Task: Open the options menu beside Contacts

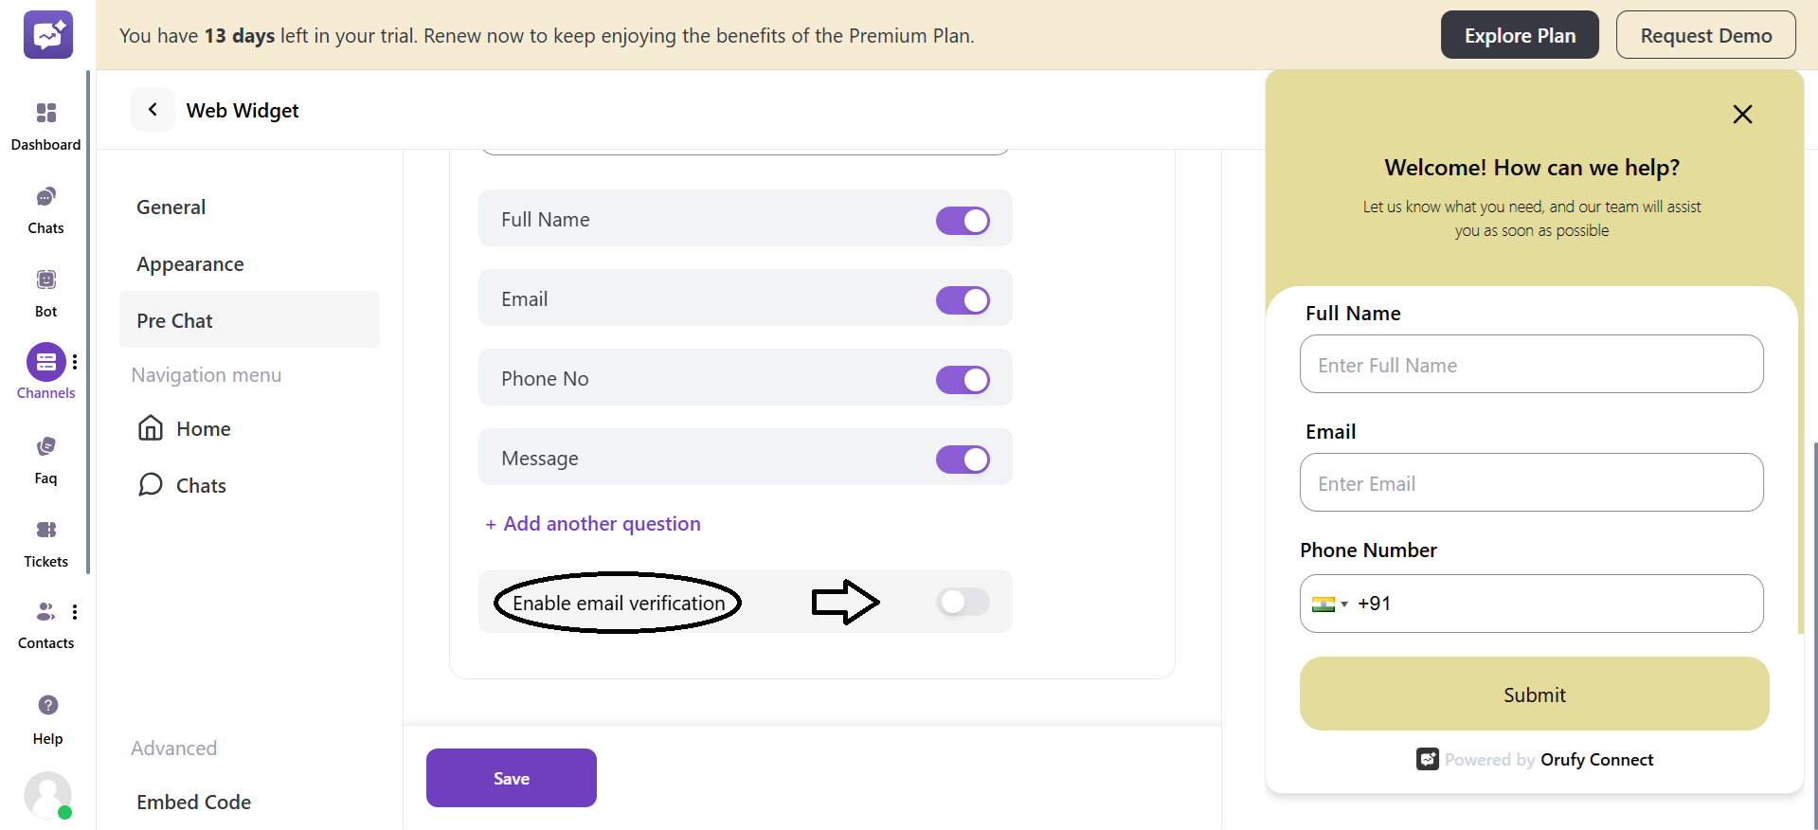Action: pyautogui.click(x=76, y=611)
